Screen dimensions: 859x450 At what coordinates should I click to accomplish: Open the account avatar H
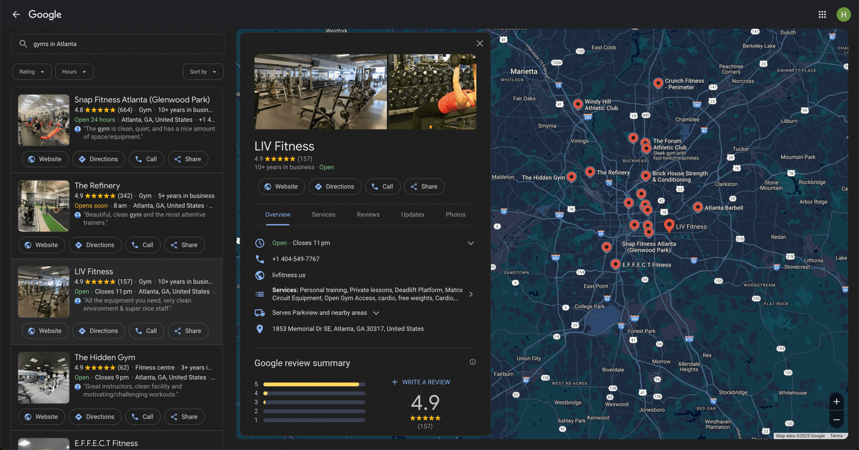coord(843,14)
